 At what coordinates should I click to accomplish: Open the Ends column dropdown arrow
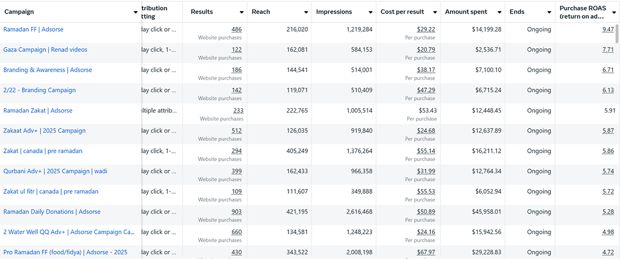(x=549, y=12)
